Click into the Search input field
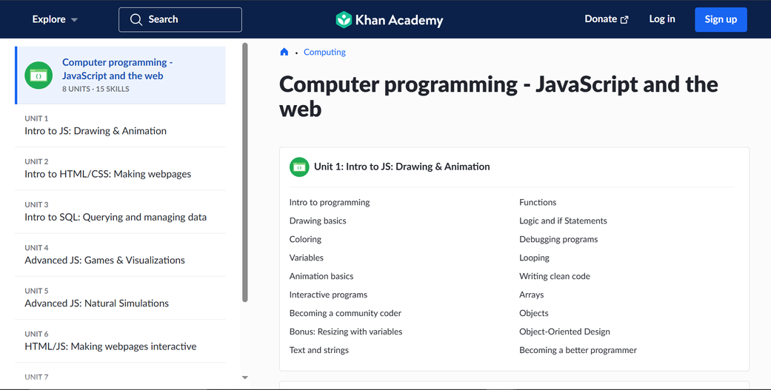771x390 pixels. [x=180, y=20]
